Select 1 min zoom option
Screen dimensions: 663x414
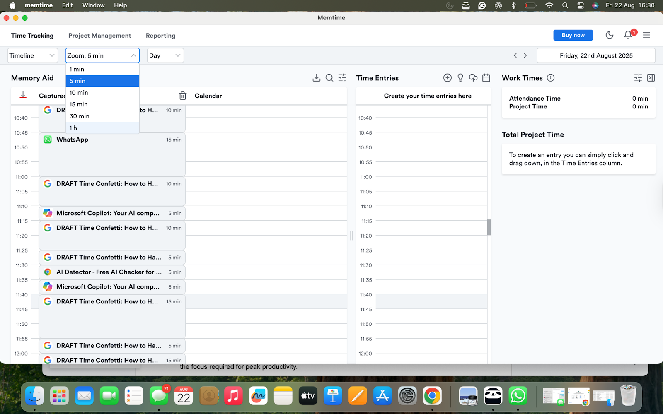(102, 69)
